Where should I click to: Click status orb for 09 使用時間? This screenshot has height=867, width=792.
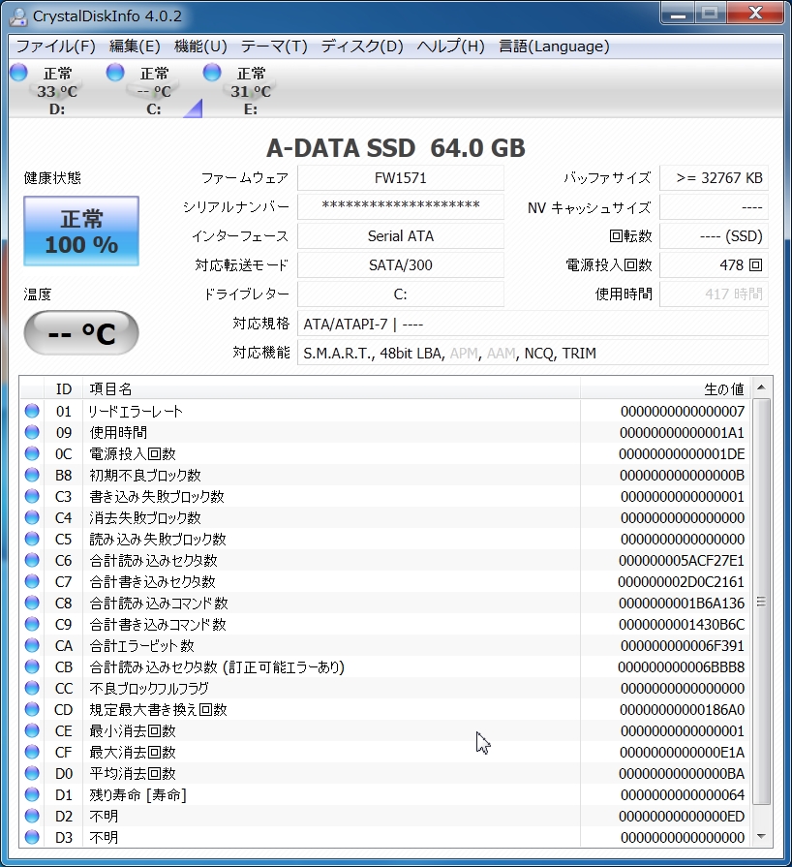(x=32, y=432)
